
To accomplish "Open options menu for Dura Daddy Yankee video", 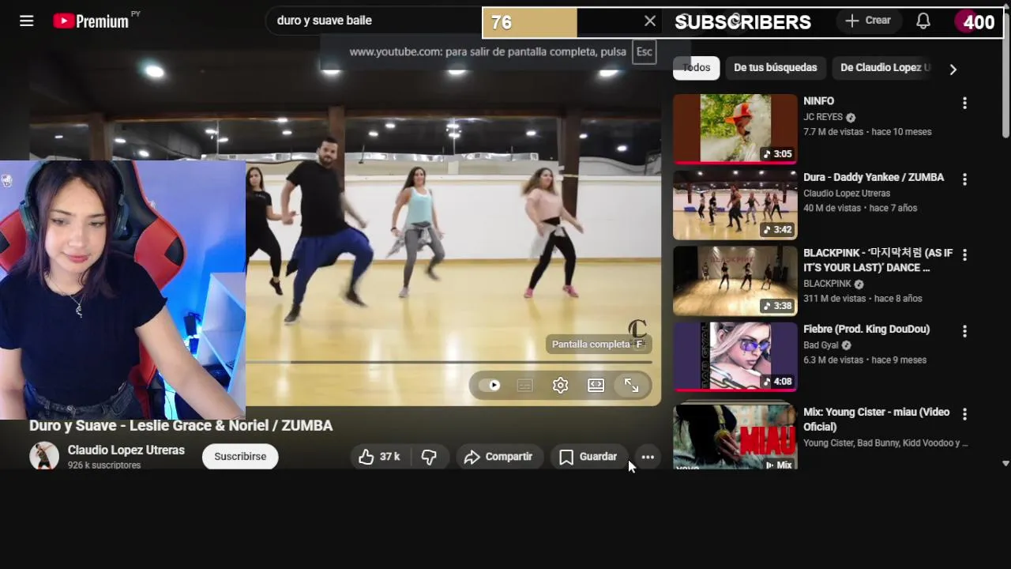I will pyautogui.click(x=964, y=179).
